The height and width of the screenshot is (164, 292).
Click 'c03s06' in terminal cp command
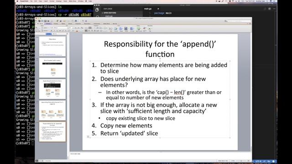point(74,15)
